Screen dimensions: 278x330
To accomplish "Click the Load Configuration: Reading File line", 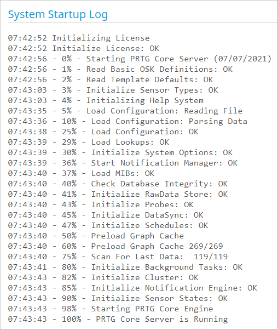I will tap(125, 111).
